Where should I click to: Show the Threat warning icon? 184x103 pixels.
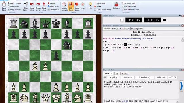click(95, 6)
